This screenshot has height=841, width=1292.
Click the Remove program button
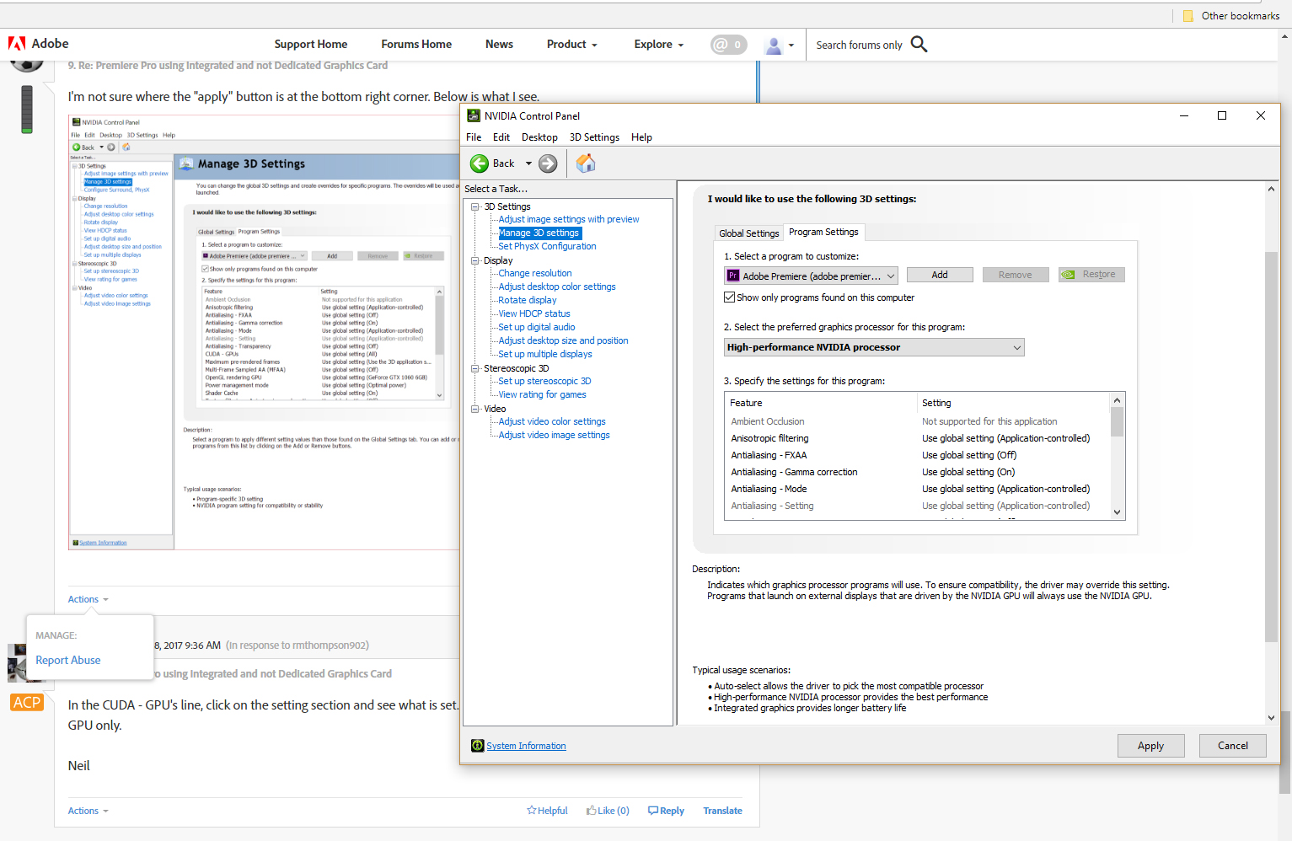[1016, 275]
